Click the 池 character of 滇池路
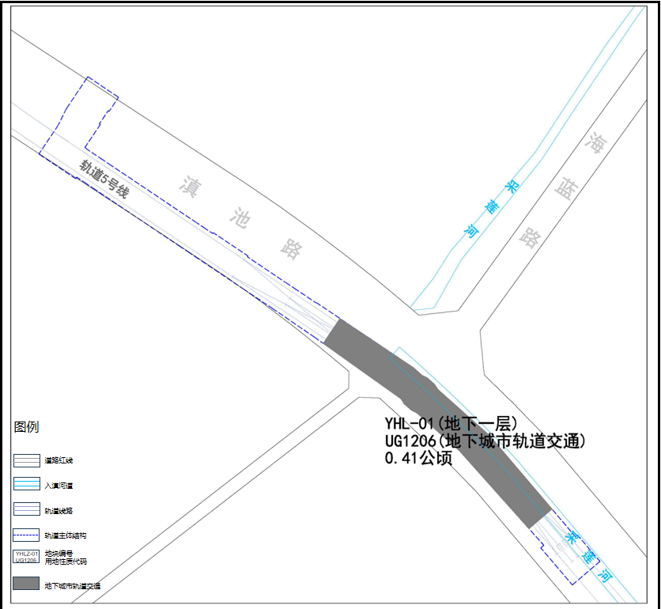This screenshot has height=609, width=661. 240,218
